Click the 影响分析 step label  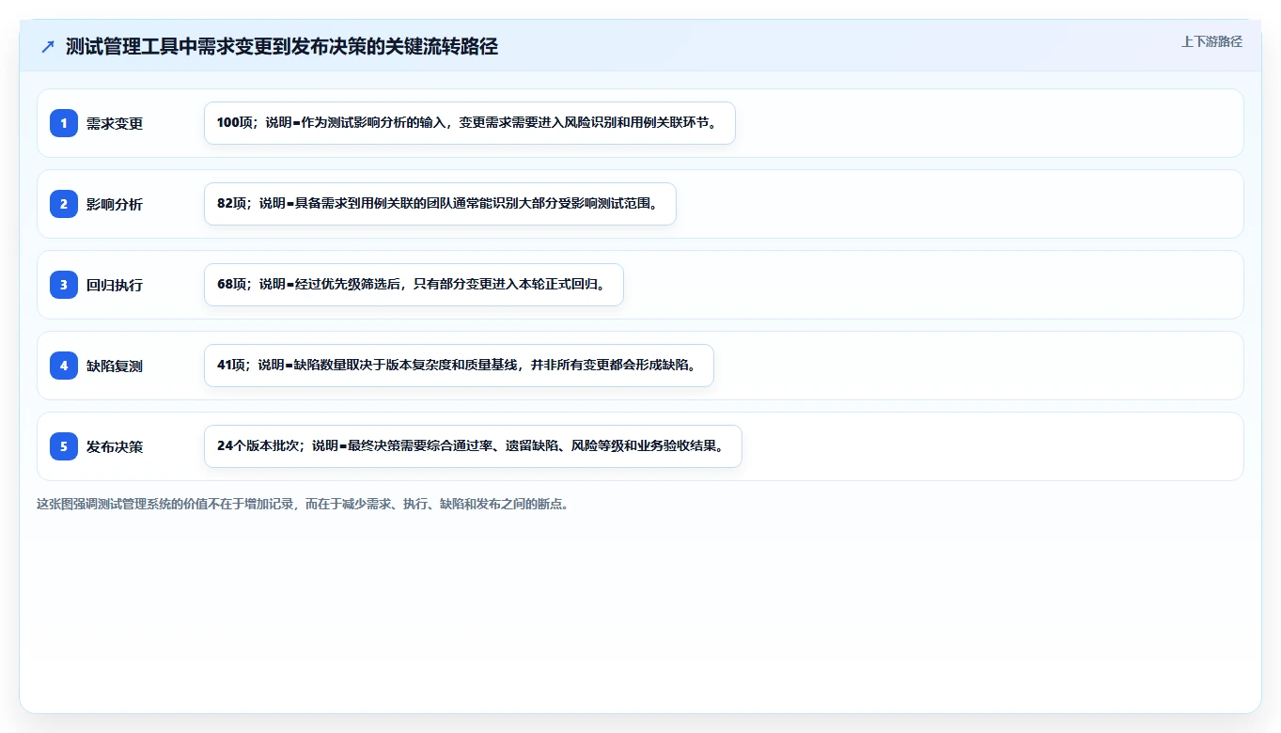tap(115, 204)
